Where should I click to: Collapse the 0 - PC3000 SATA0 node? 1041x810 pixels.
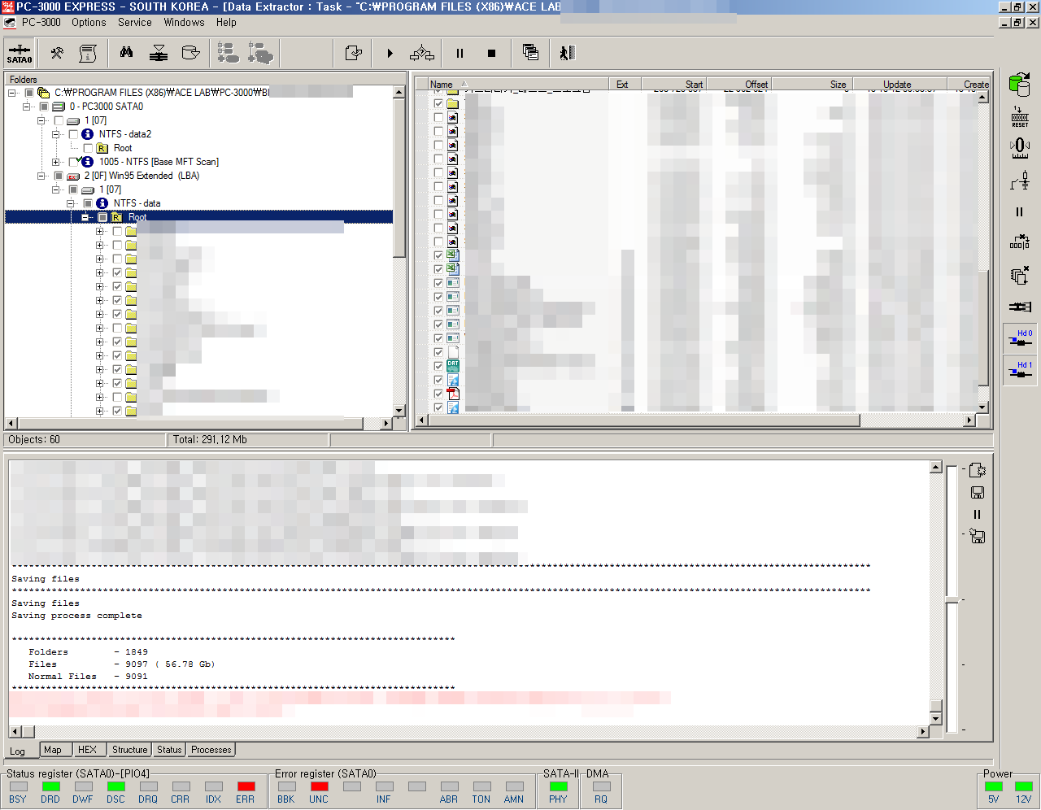[x=27, y=107]
